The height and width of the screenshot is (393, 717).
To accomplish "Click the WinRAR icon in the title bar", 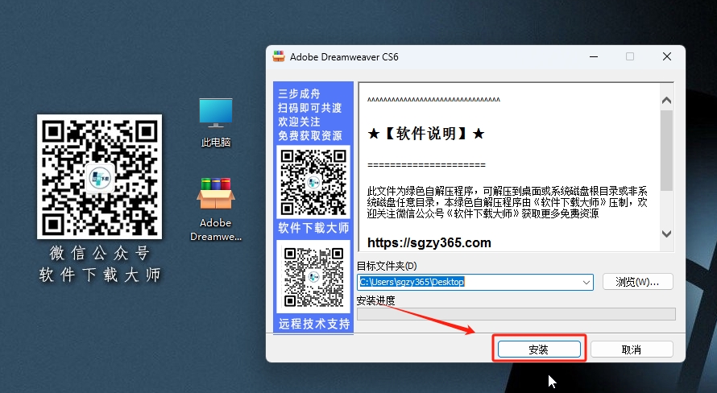I will tap(279, 56).
